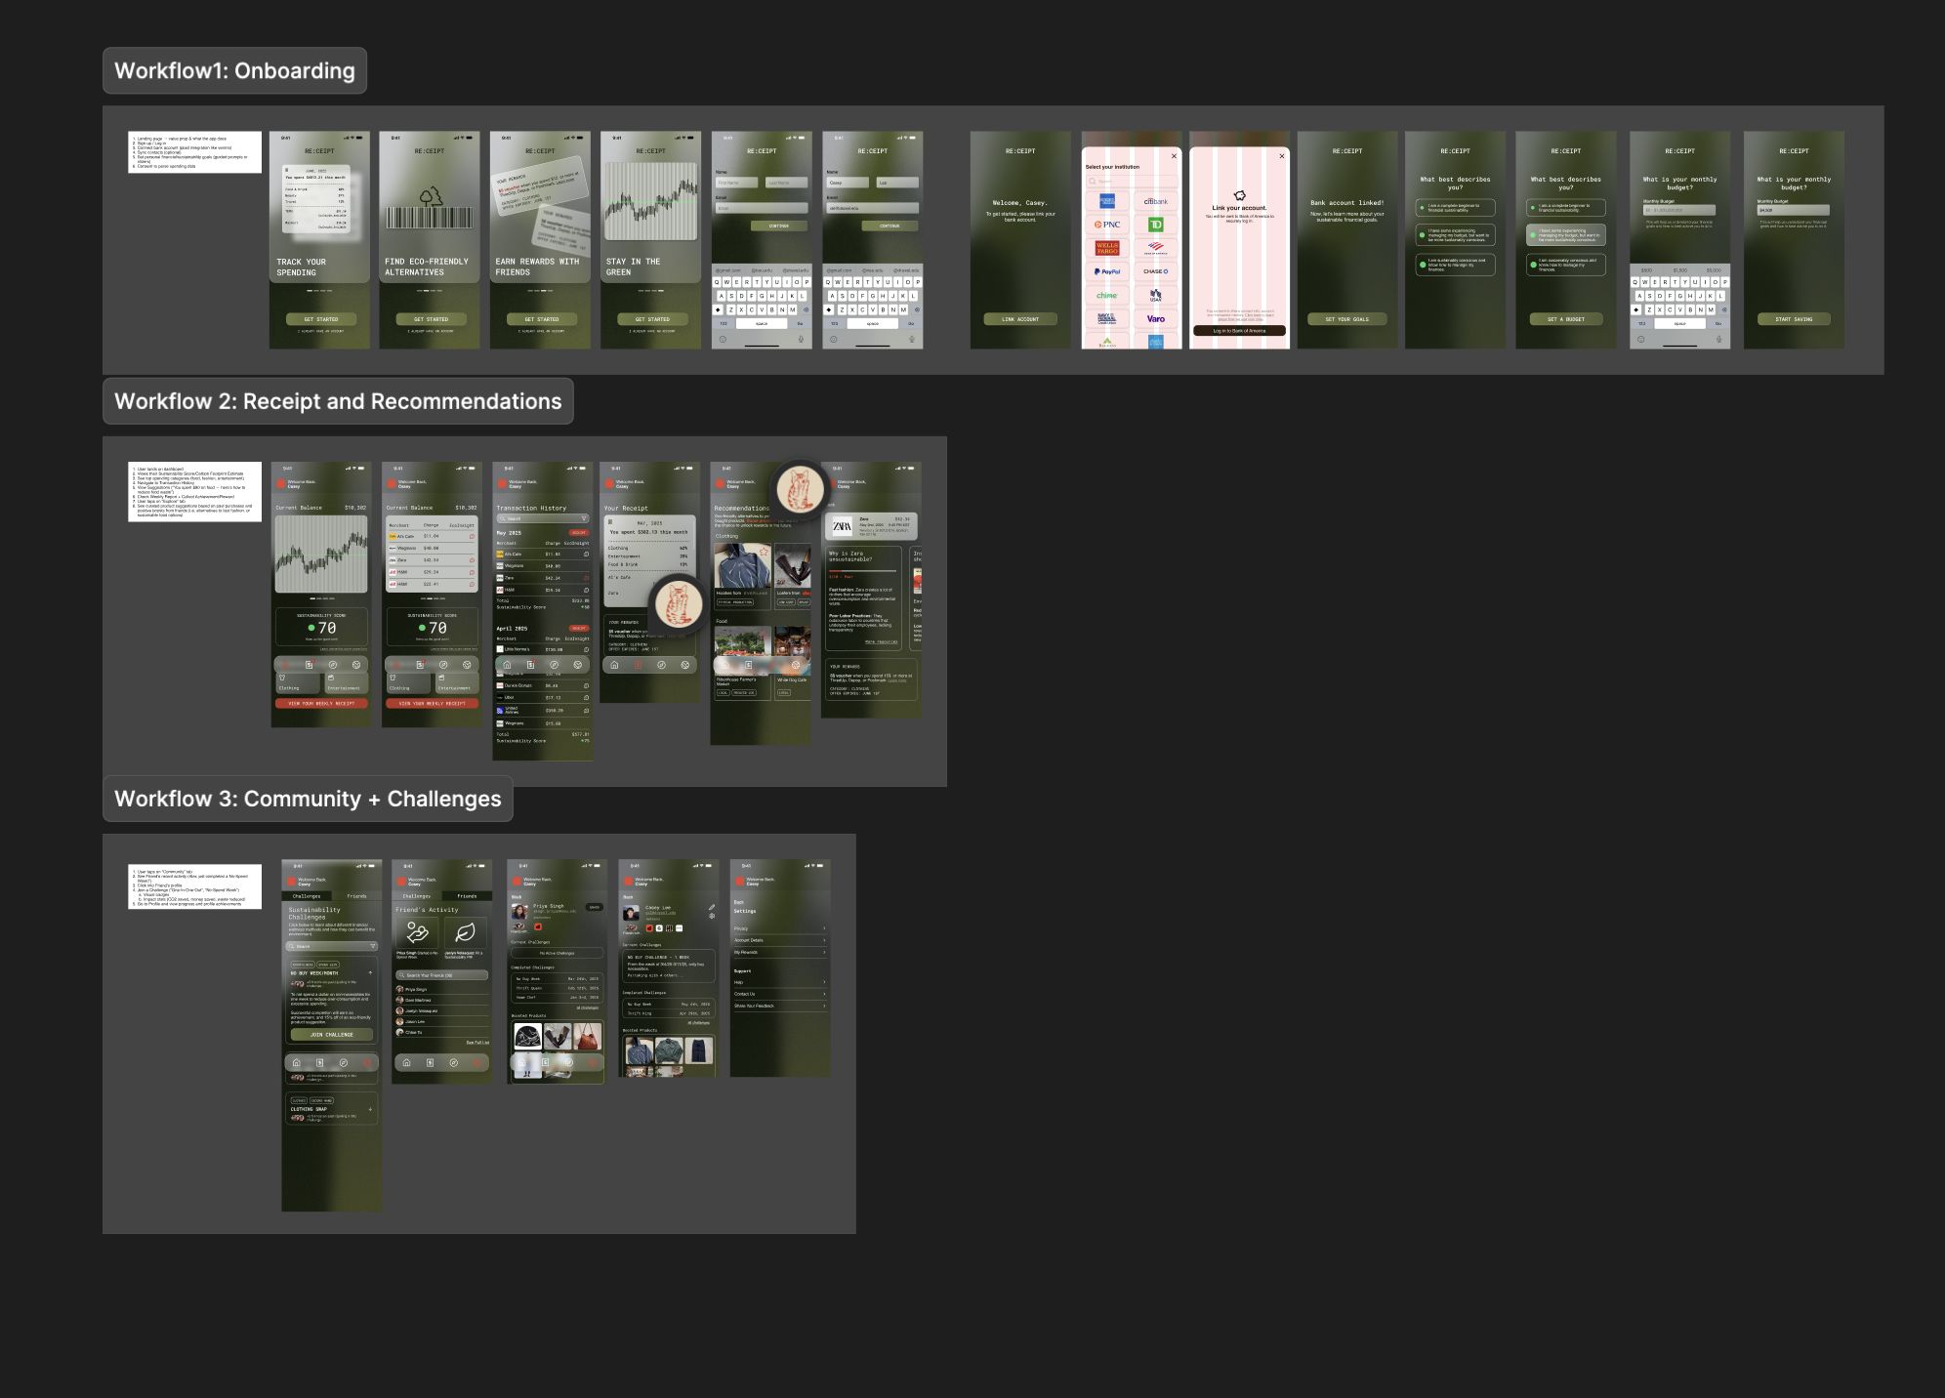Screen dimensions: 1945x1398
Task: Click compass explore icon on first dashboard nav
Action: point(333,665)
